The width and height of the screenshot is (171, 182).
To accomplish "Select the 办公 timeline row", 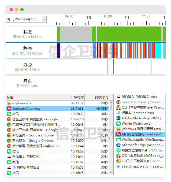I will [28, 67].
